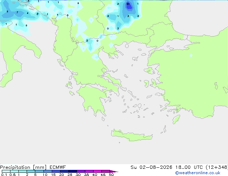Click the "20" precipitation value on map
Image resolution: width=228 pixels, height=176 pixels.
pos(128,4)
